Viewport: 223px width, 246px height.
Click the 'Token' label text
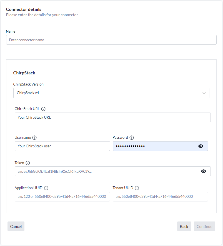coord(19,163)
